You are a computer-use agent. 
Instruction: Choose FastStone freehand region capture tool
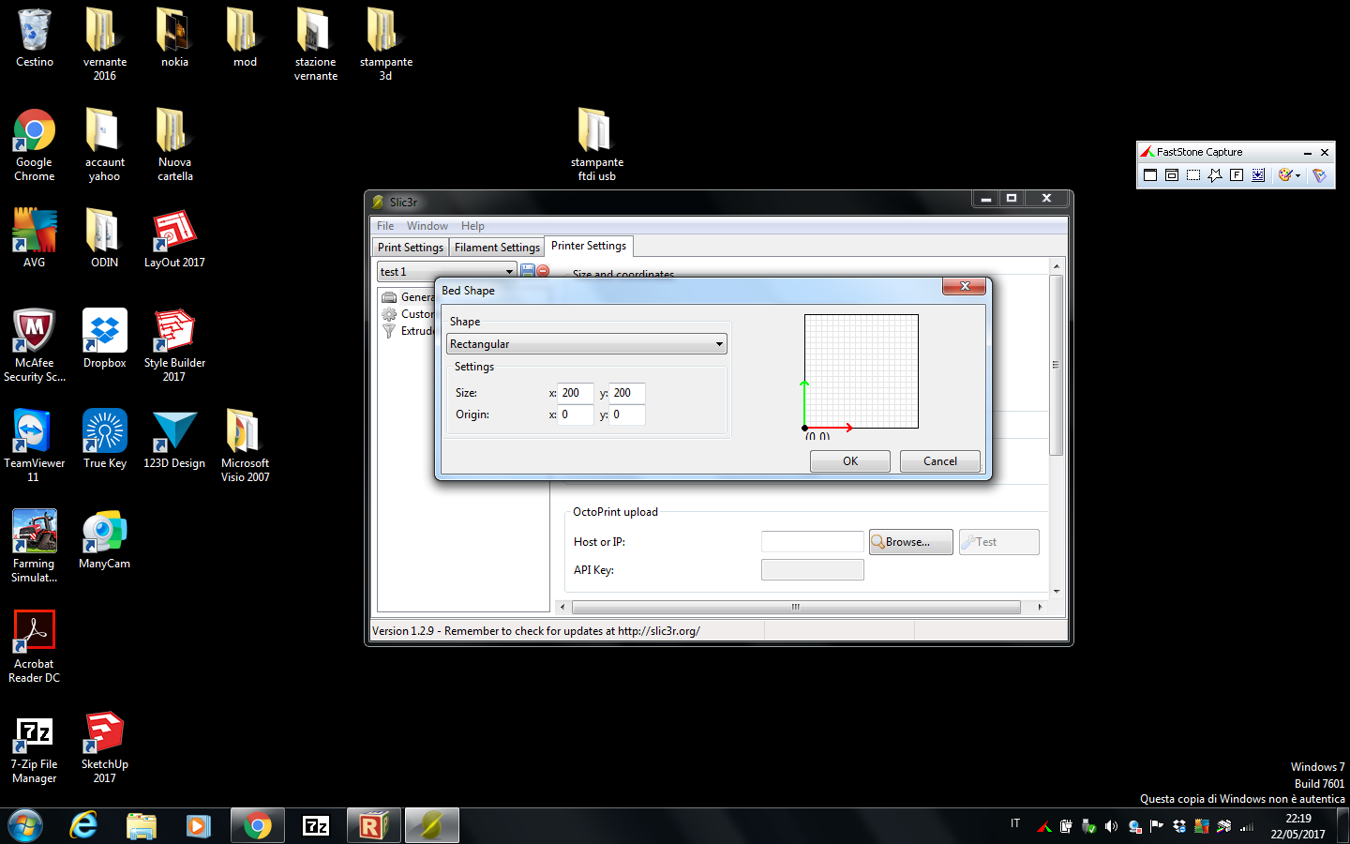(1215, 175)
